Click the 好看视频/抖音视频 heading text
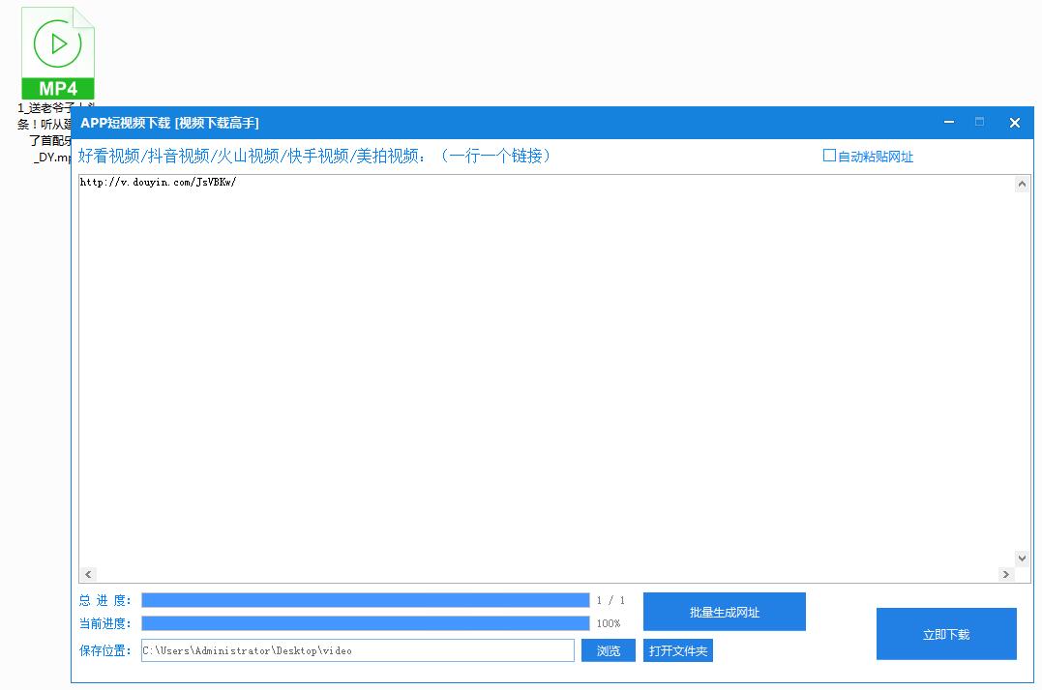Image resolution: width=1042 pixels, height=690 pixels. 314,156
